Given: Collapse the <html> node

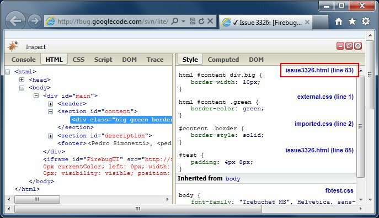Looking at the screenshot, I should coord(8,72).
